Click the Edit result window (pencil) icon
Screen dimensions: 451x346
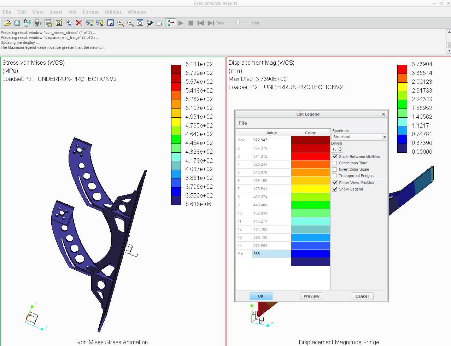59,23
